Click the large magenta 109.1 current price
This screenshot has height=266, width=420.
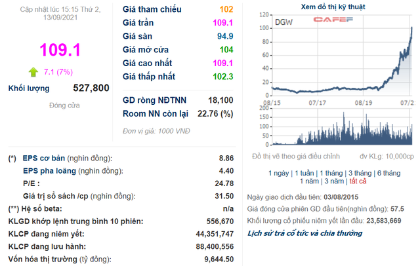click(x=58, y=50)
